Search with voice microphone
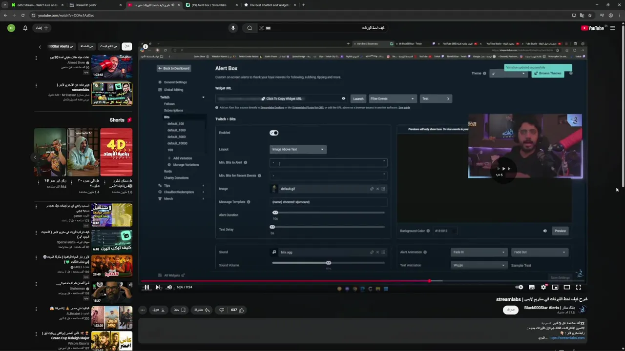Viewport: 625px width, 351px height. (x=233, y=28)
